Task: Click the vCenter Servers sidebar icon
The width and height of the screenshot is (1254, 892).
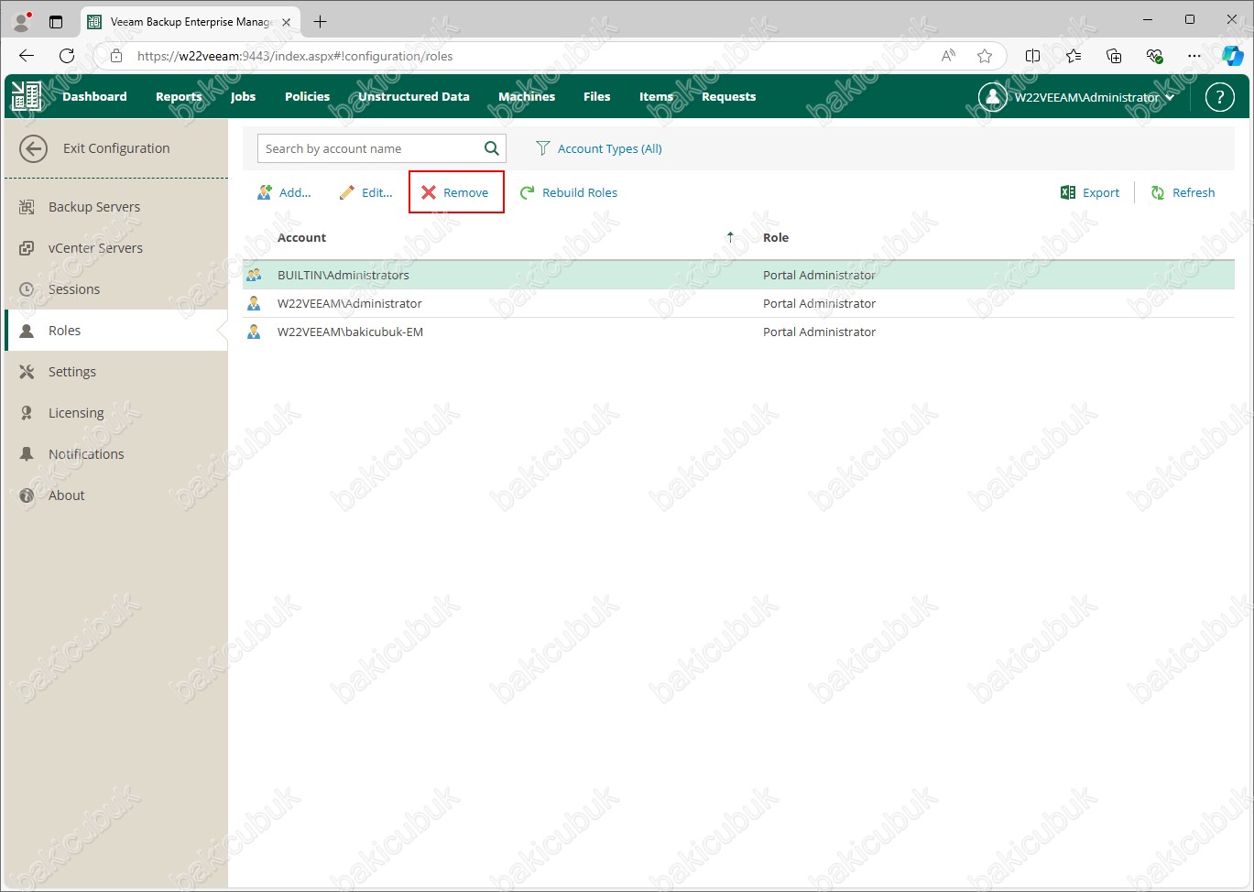Action: click(27, 248)
